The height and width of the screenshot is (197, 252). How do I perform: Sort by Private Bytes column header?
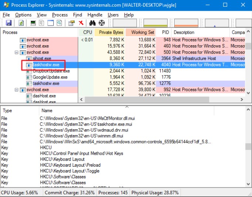click(109, 32)
